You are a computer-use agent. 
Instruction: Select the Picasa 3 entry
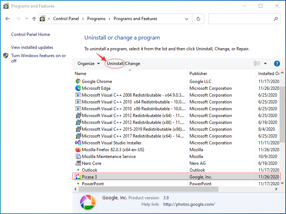(89, 177)
